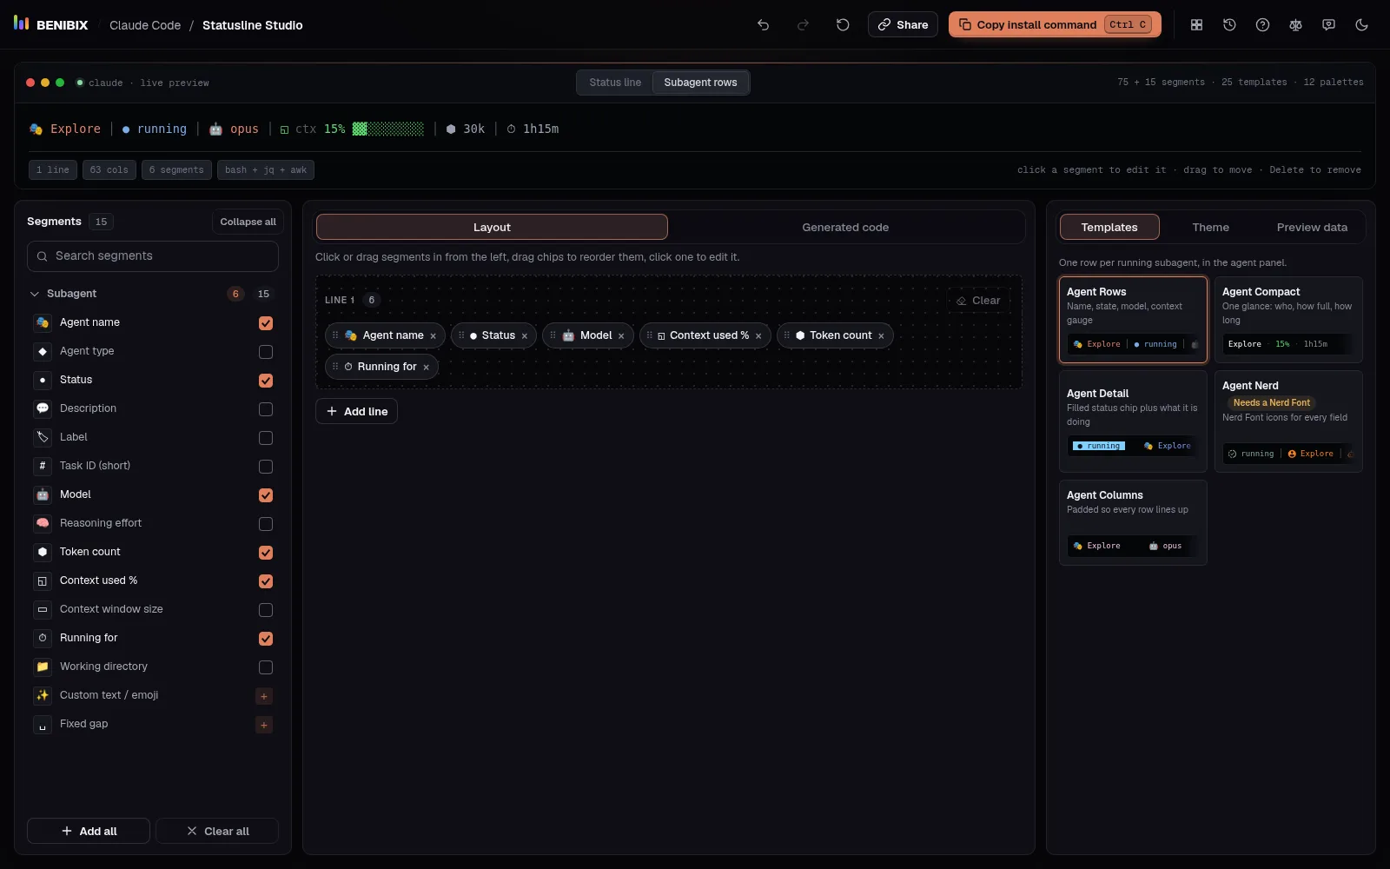Select the Agent Compact template card
The width and height of the screenshot is (1390, 869).
point(1288,319)
